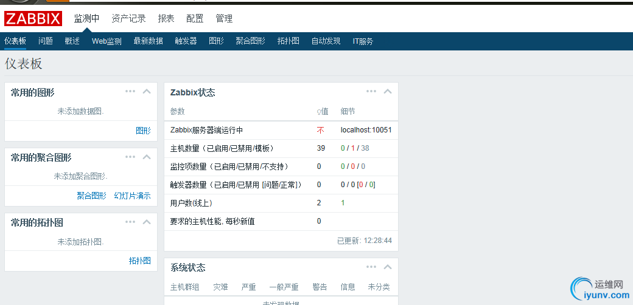Click the 参数 column header

coord(178,112)
